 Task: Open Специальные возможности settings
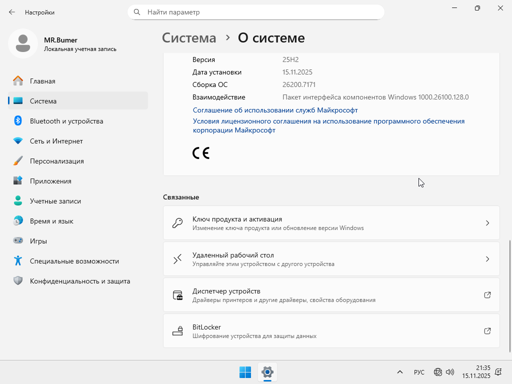[74, 261]
